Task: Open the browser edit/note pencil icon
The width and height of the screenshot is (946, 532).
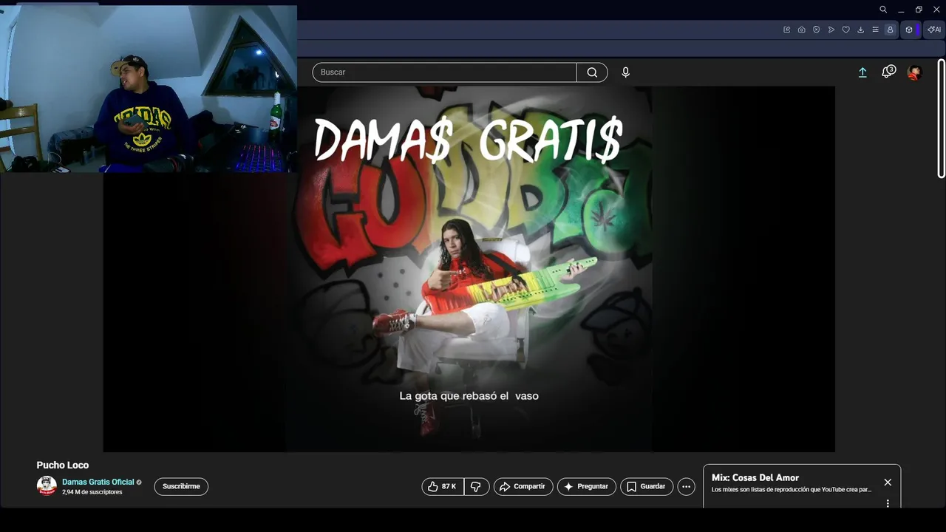Action: tap(786, 30)
